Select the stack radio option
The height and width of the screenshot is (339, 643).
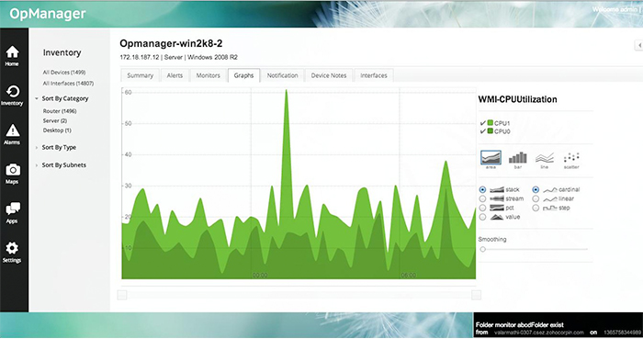pyautogui.click(x=482, y=190)
